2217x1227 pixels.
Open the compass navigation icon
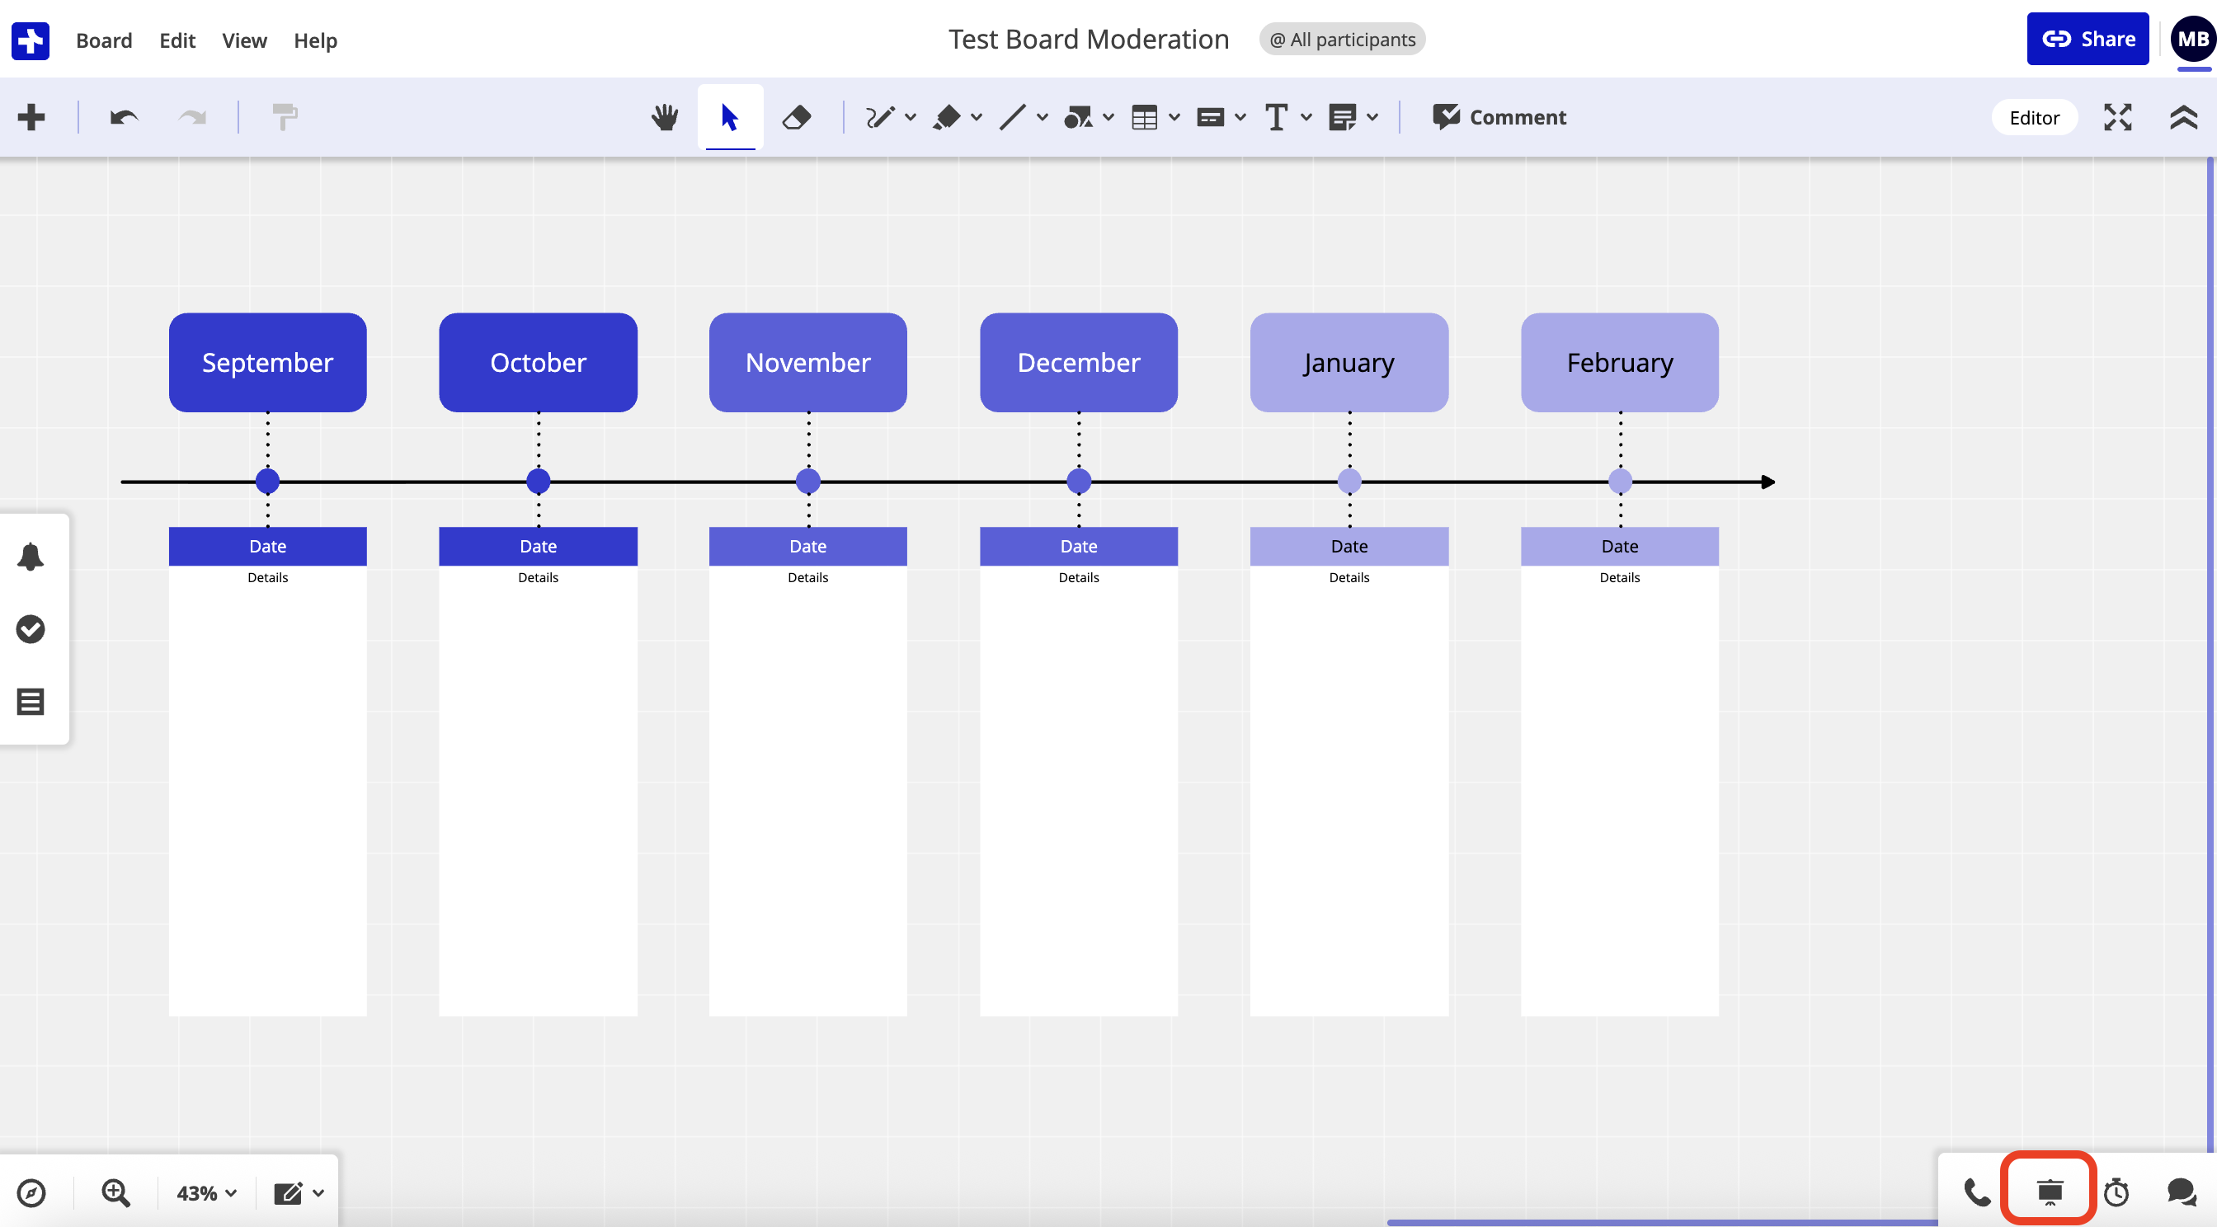pos(31,1193)
